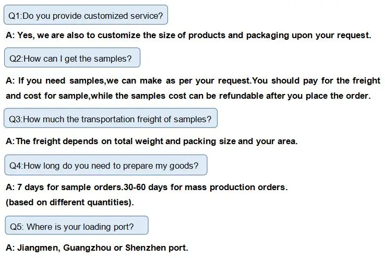
Task: Open the Q3 transportation freight question
Action: pyautogui.click(x=111, y=119)
